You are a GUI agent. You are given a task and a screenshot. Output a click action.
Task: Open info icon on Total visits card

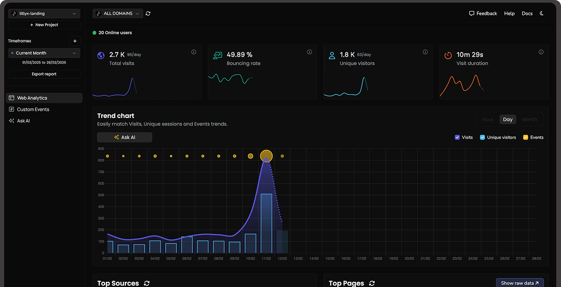pyautogui.click(x=194, y=52)
